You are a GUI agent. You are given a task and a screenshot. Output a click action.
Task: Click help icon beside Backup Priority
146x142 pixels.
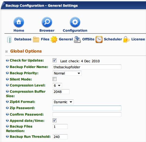click(x=7, y=73)
